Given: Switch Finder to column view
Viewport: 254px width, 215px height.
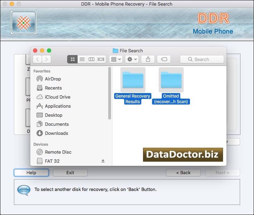Looking at the screenshot, I should coord(92,59).
